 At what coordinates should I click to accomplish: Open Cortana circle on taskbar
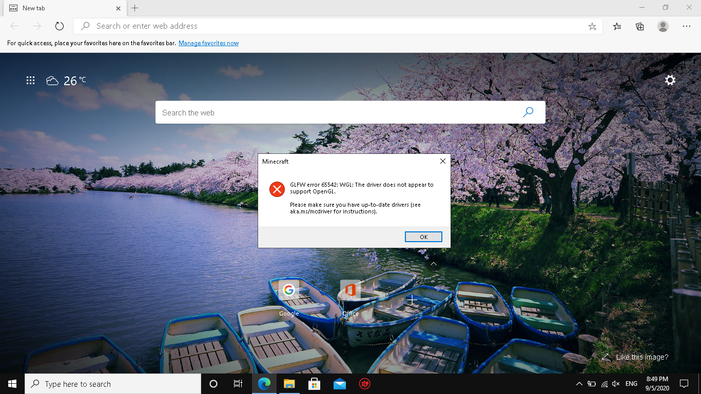click(x=213, y=384)
